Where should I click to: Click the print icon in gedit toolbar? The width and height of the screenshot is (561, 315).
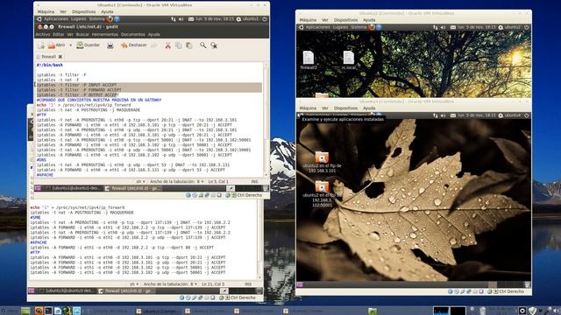(x=110, y=45)
